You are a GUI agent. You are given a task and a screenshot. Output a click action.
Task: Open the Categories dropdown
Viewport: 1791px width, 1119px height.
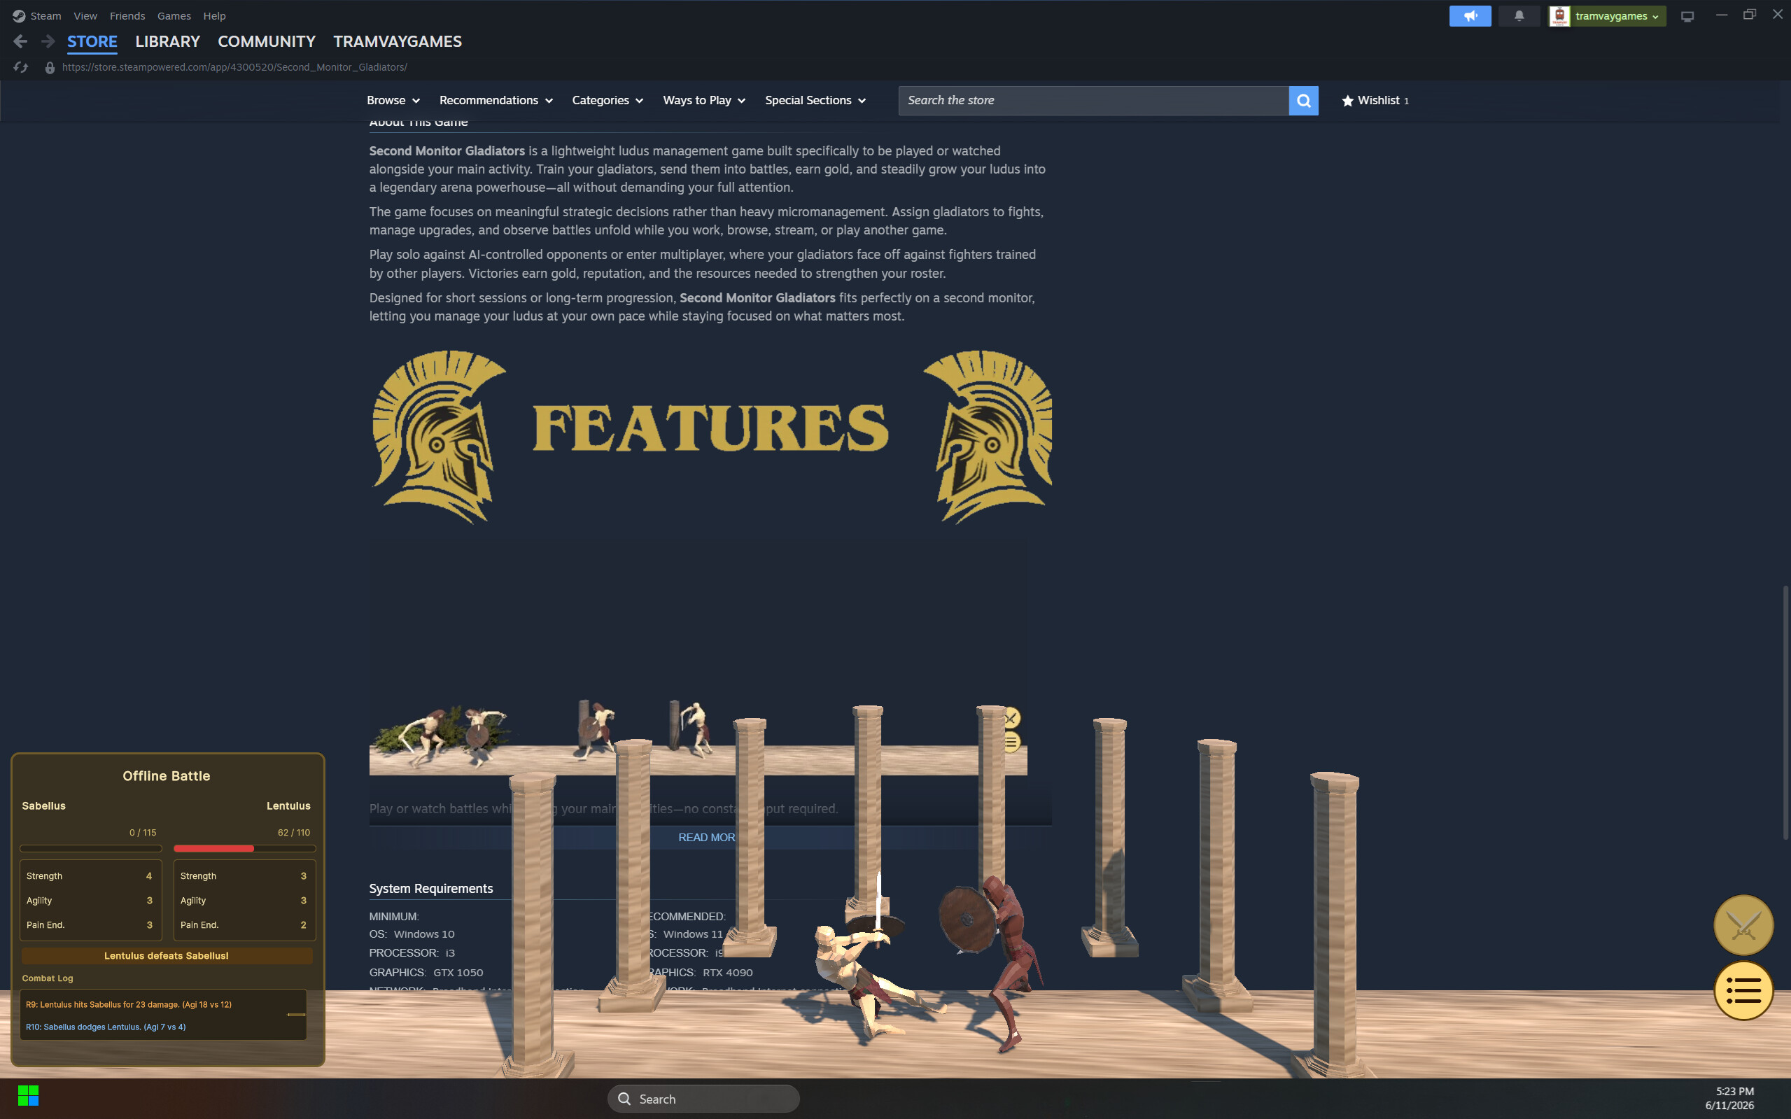[607, 101]
